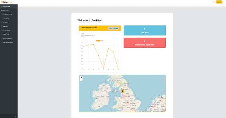
Task: Click the red Different Locations card
Action: pos(145,43)
